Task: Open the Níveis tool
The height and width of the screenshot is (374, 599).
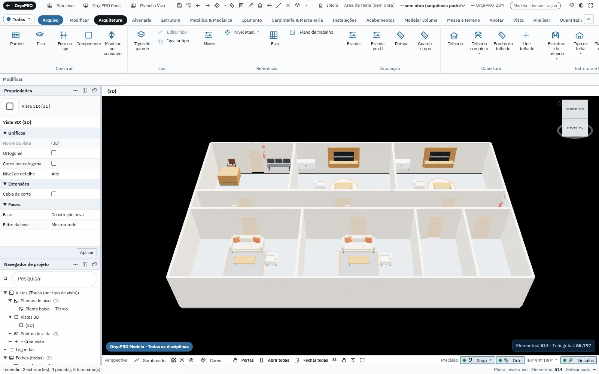Action: [209, 39]
